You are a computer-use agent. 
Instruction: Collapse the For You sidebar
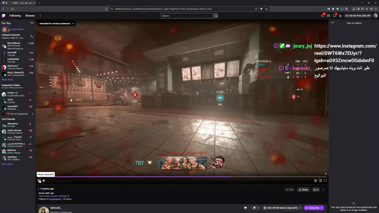32,23
